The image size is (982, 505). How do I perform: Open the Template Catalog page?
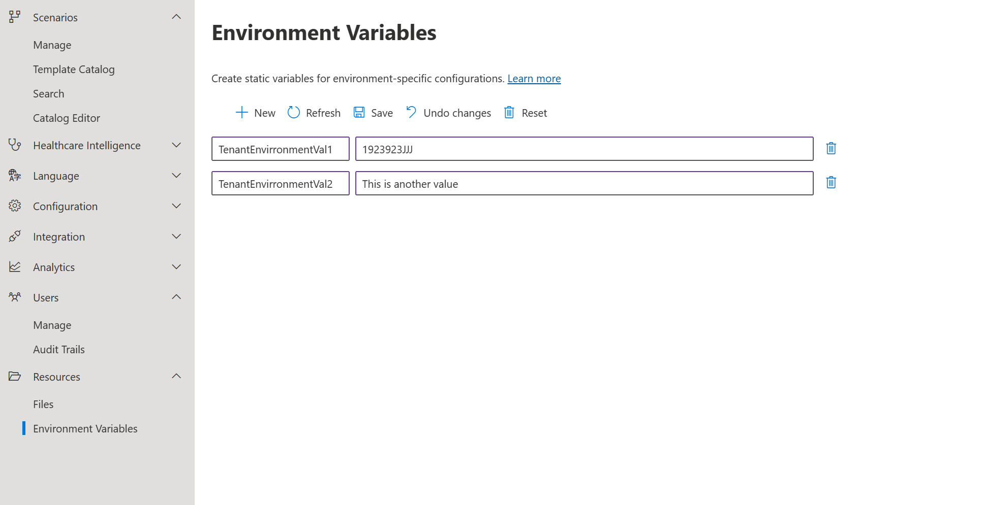point(74,70)
